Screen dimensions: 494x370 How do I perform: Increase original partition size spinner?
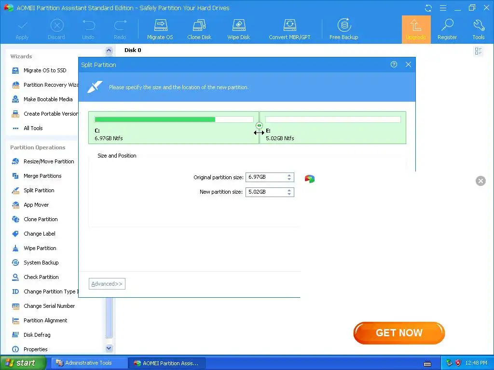coord(289,175)
